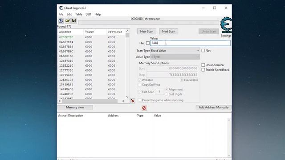
Task: Select address 0238C7E8 row
Action: 91,37
